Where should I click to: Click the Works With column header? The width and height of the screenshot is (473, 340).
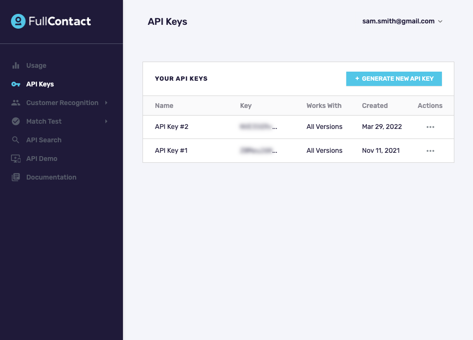tap(324, 106)
